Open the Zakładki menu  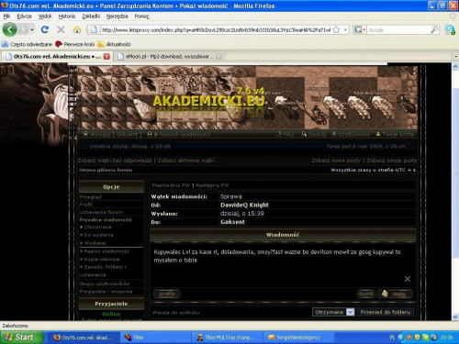click(x=91, y=17)
